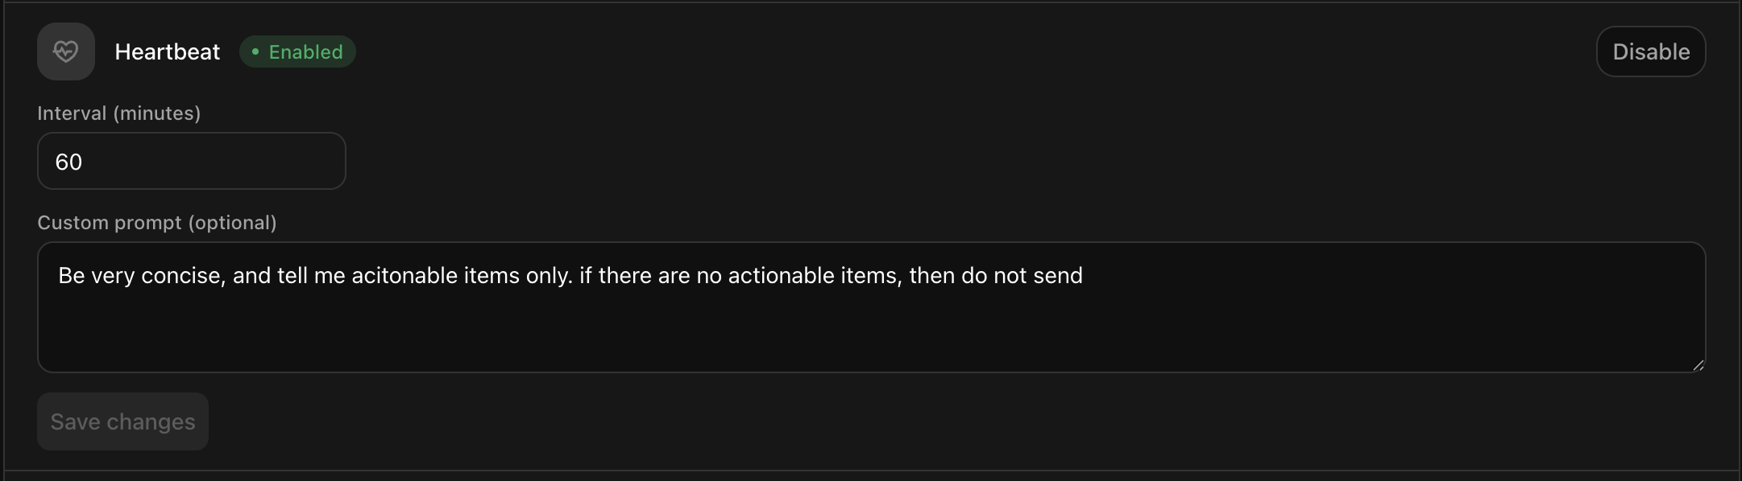Click the Heartbeat pulse icon
The width and height of the screenshot is (1742, 481).
pyautogui.click(x=65, y=51)
